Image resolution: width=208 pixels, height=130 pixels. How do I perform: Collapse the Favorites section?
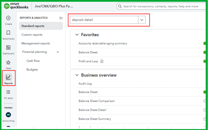[x=77, y=35]
